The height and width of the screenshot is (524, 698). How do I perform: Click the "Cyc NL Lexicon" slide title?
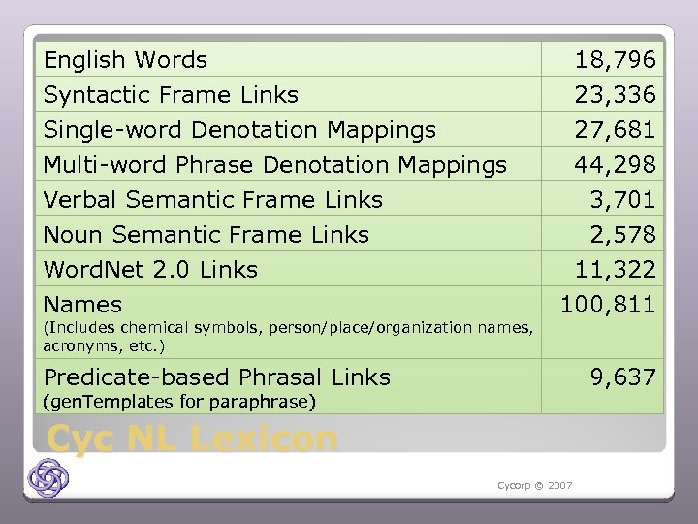(x=192, y=439)
